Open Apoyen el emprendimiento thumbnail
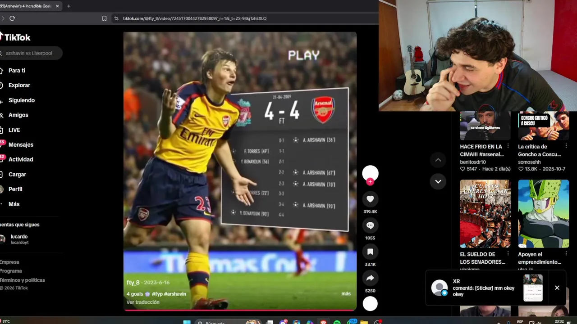Viewport: 577px width, 324px height. (x=544, y=214)
